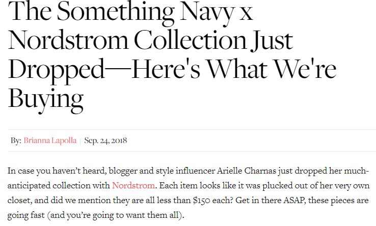
Task: Click the 'By:' label before author name
Action: click(x=16, y=140)
